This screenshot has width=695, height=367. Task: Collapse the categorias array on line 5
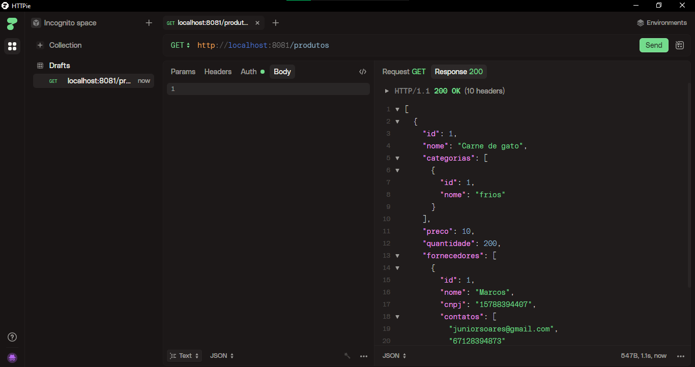point(397,158)
